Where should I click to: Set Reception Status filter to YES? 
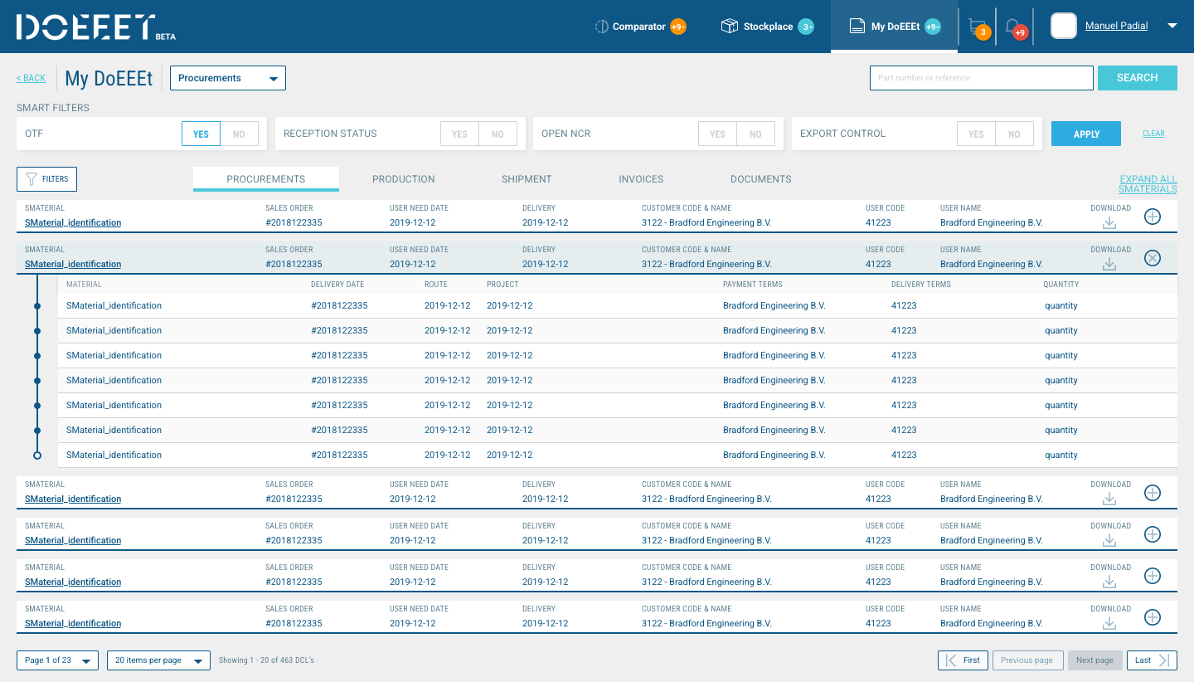coord(459,134)
